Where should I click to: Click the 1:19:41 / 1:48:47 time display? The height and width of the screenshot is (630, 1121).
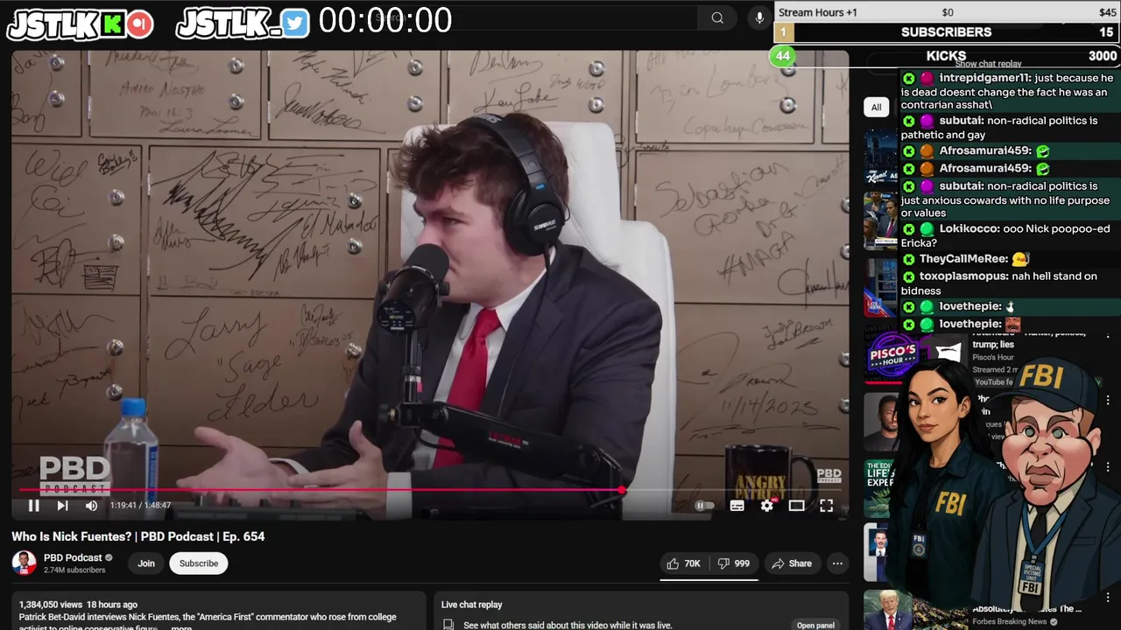click(x=140, y=506)
